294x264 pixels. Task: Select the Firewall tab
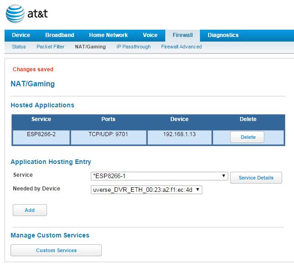click(183, 35)
